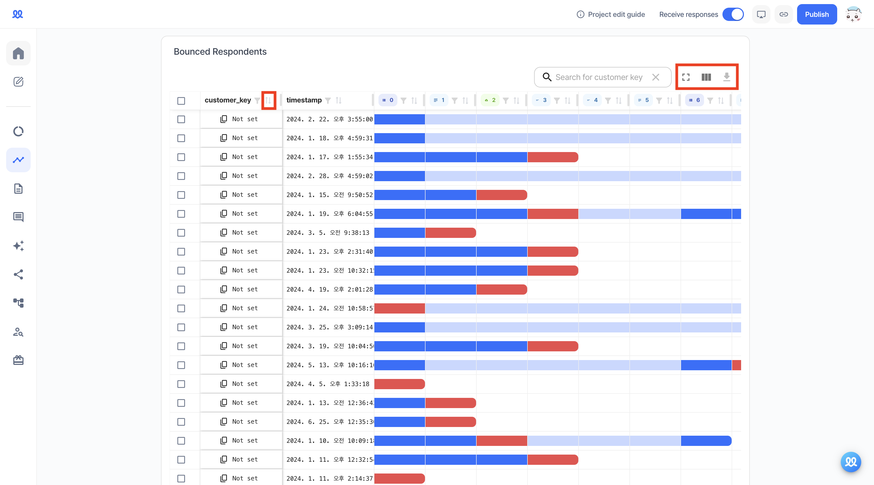Copy customer key in 3:55:00 row
This screenshot has width=874, height=485.
(x=224, y=119)
